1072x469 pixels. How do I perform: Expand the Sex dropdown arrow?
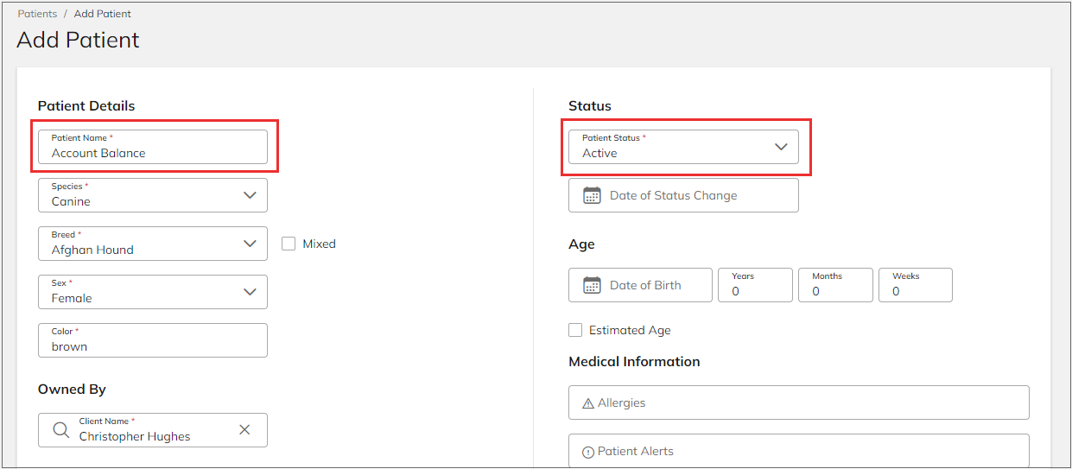tap(250, 292)
